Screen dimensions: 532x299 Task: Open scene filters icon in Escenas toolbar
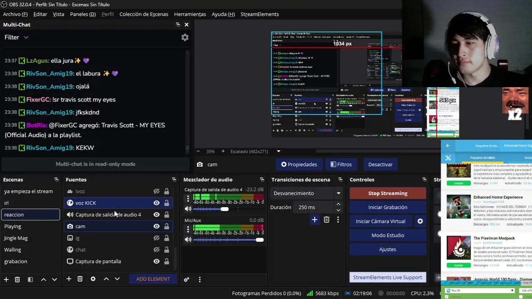pyautogui.click(x=30, y=279)
